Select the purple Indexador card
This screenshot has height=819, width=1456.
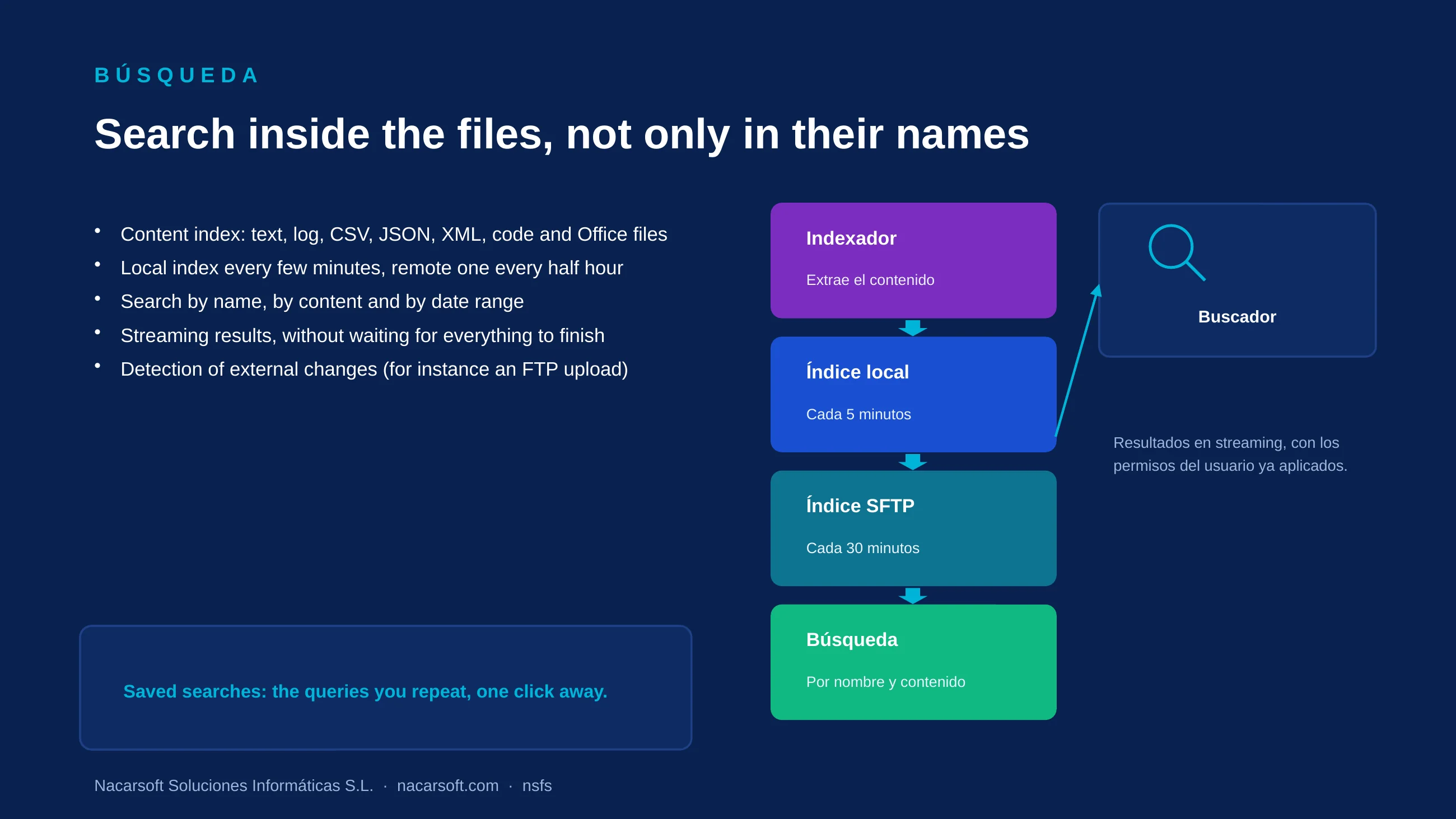coord(913,260)
